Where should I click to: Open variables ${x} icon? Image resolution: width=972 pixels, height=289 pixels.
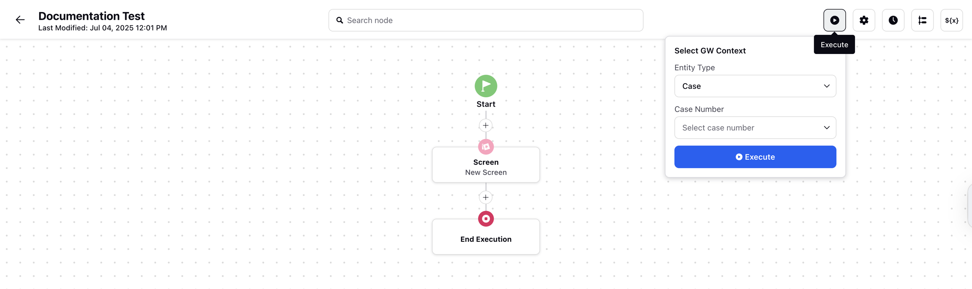click(951, 20)
